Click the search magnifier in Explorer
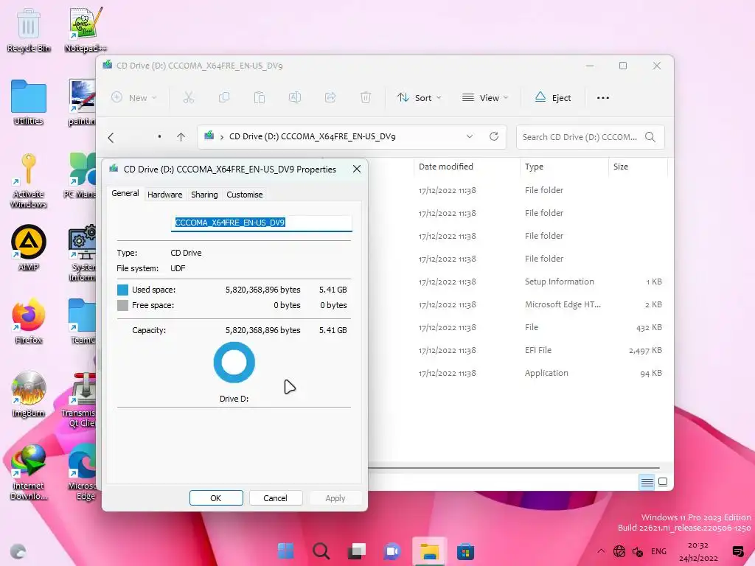 [650, 137]
